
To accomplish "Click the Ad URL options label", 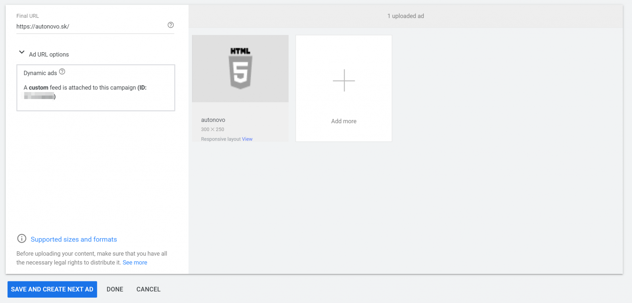I will [x=49, y=54].
